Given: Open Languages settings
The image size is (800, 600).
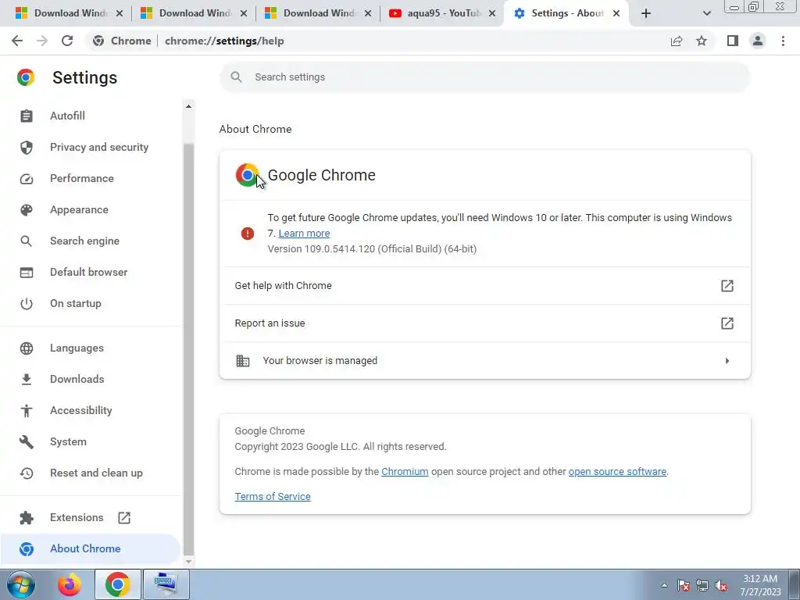Looking at the screenshot, I should tap(77, 348).
